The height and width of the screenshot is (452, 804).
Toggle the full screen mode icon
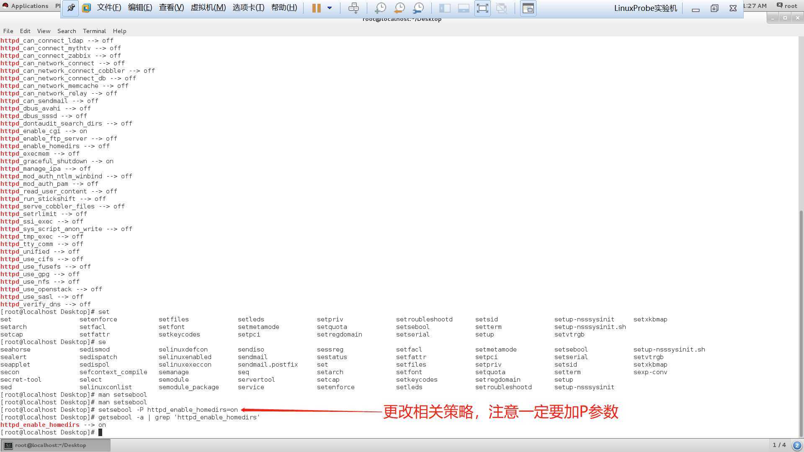482,8
